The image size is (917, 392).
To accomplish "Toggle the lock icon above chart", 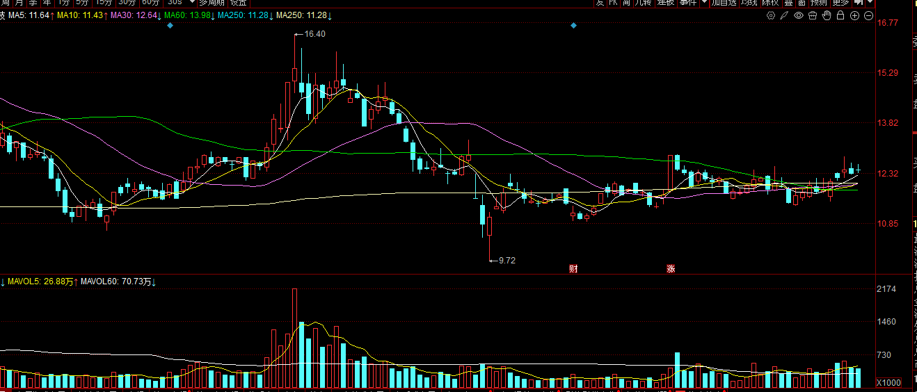I will coord(840,15).
